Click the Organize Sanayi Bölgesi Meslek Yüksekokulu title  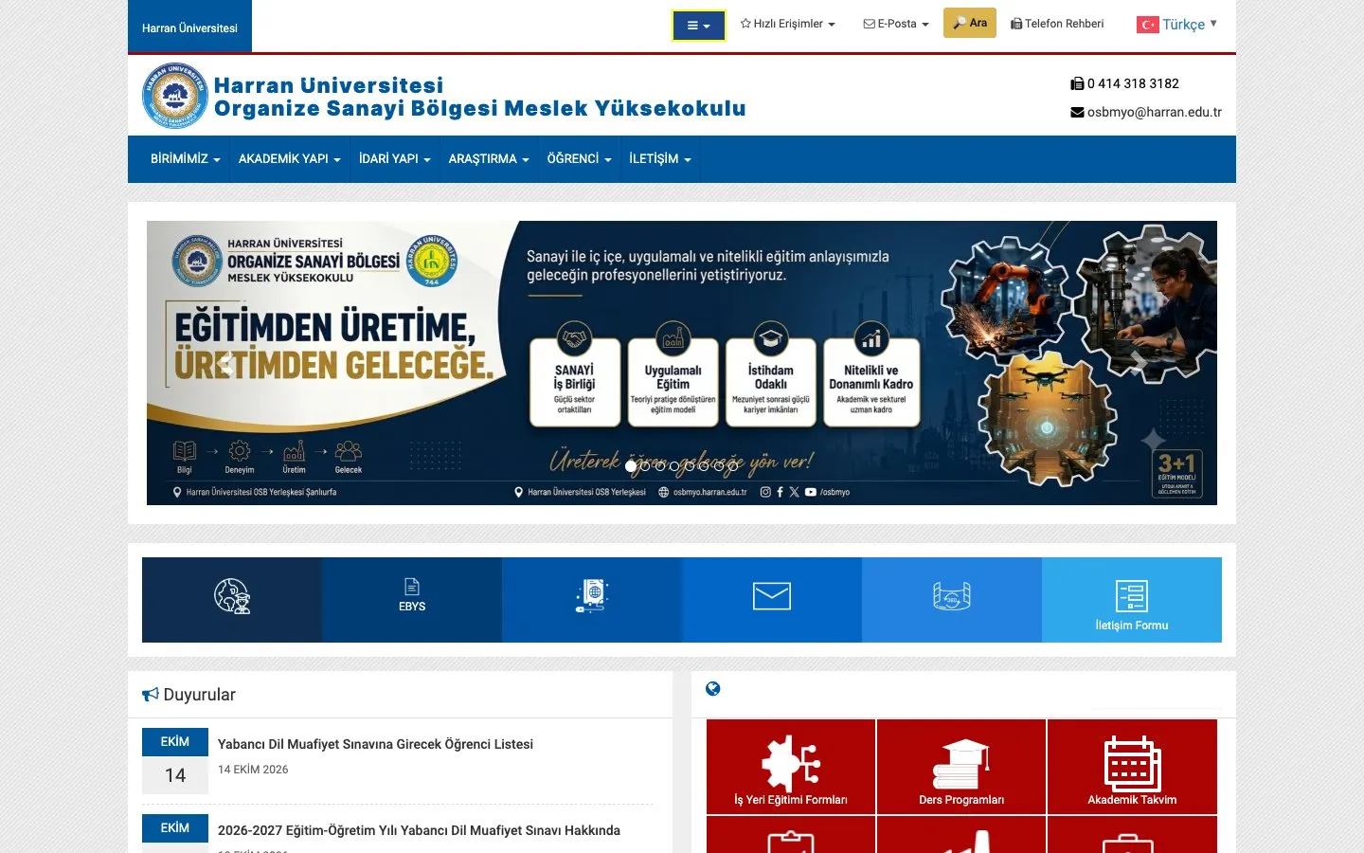pyautogui.click(x=479, y=109)
